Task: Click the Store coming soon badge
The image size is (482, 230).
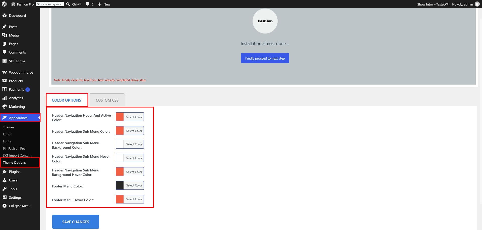Action: 50,4
